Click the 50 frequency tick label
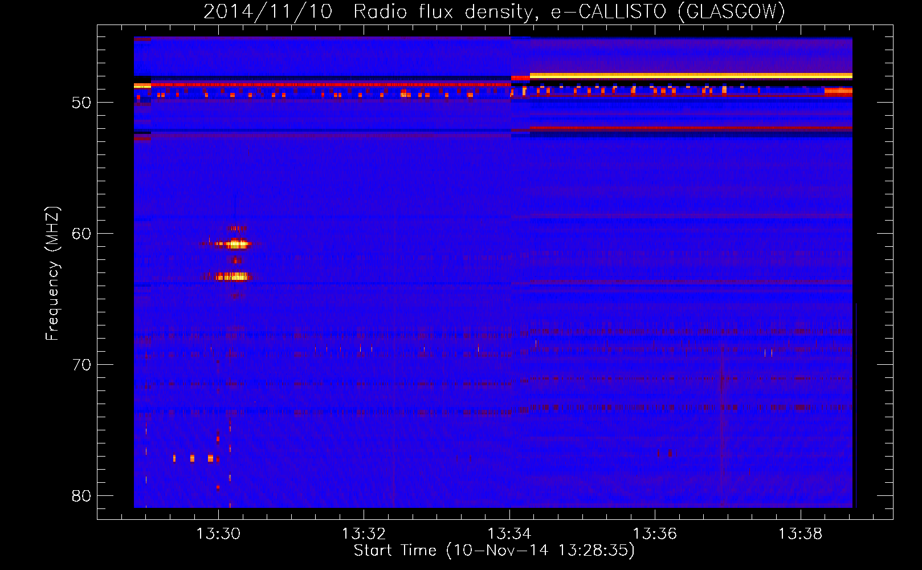The image size is (922, 570). click(x=81, y=103)
